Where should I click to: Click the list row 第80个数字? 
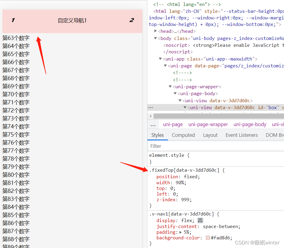point(16,175)
